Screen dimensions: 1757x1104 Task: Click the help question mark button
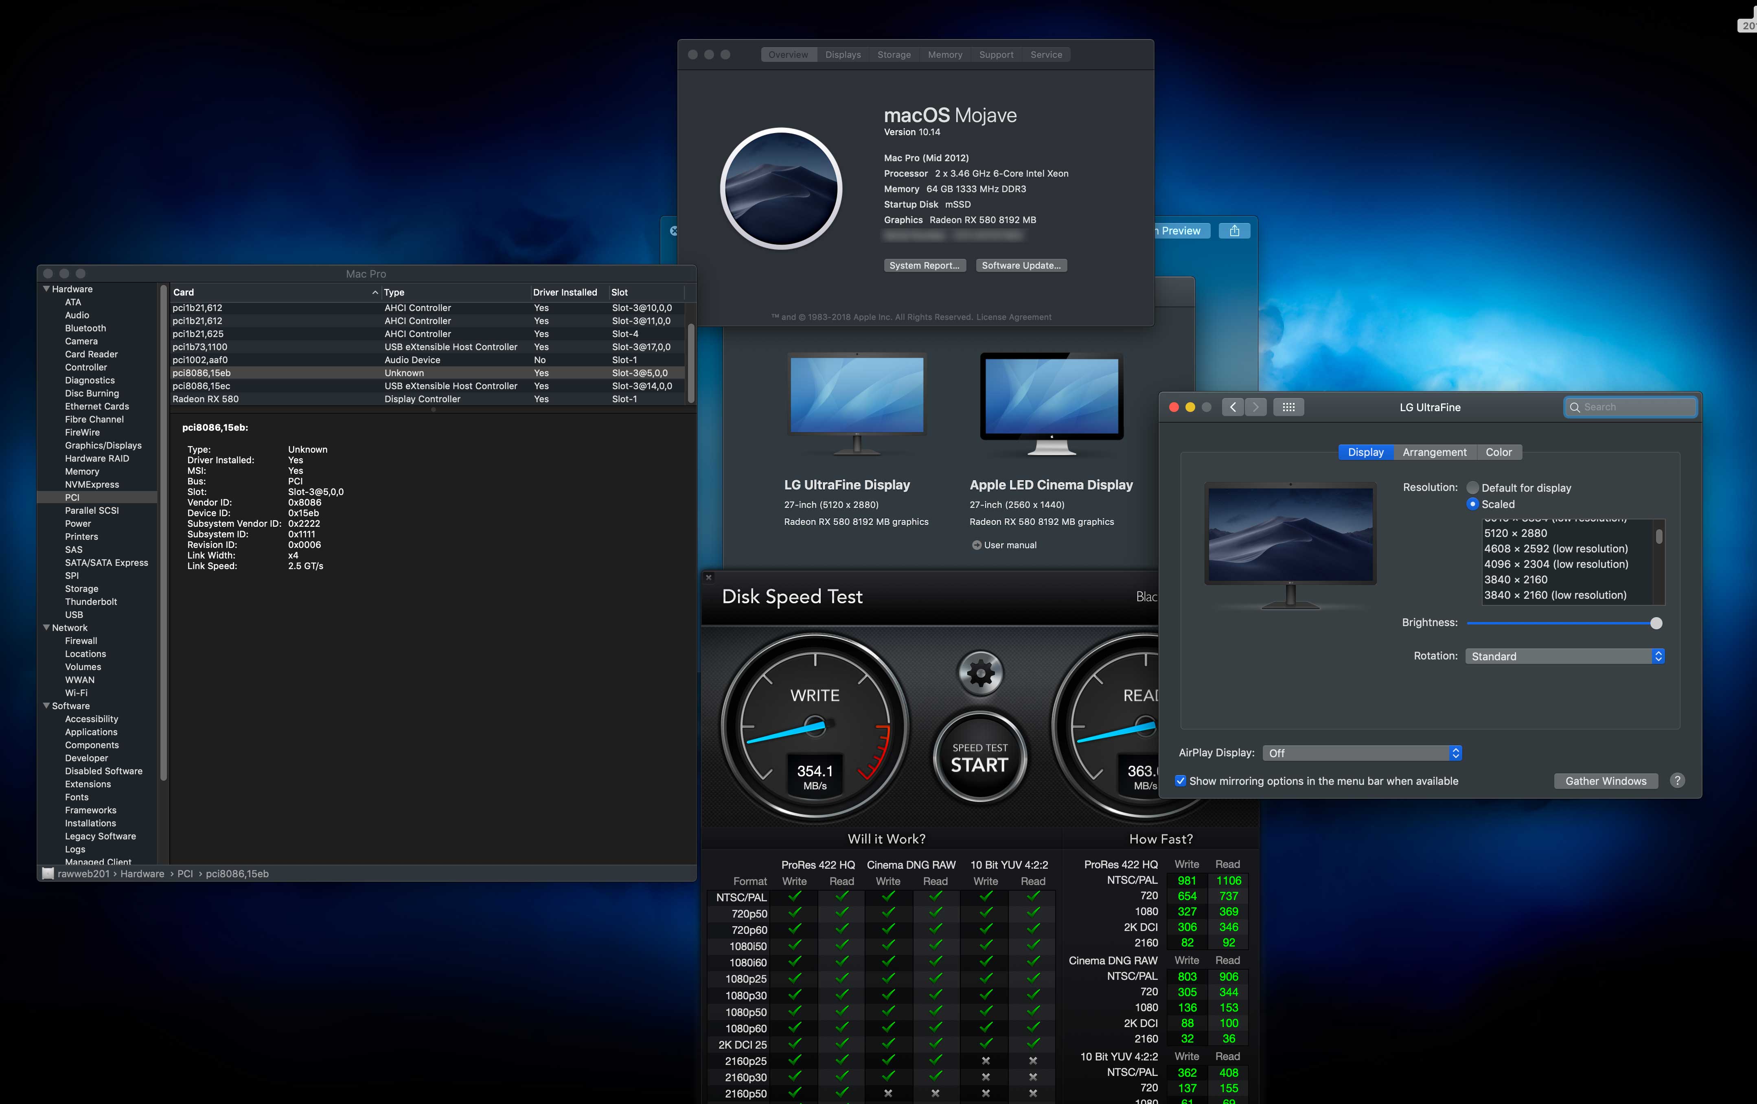[1677, 780]
